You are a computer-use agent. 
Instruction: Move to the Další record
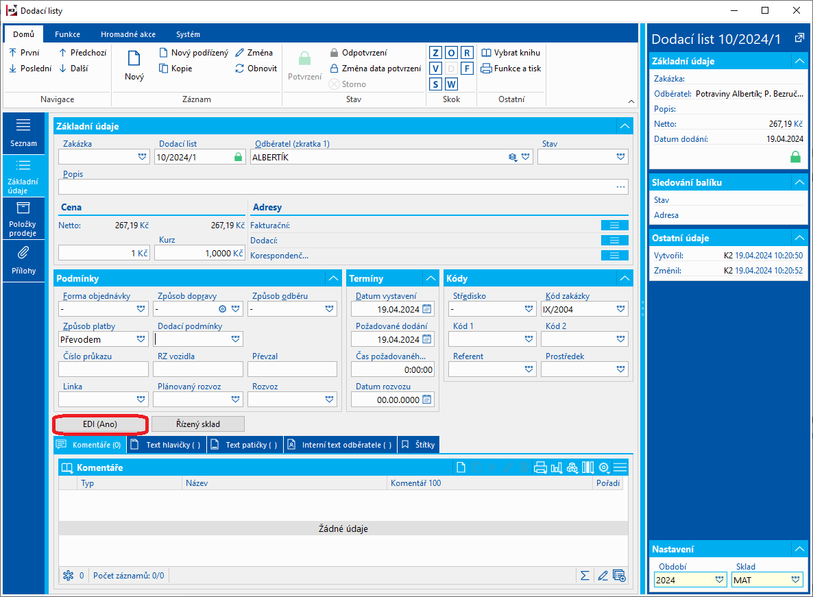tap(73, 68)
